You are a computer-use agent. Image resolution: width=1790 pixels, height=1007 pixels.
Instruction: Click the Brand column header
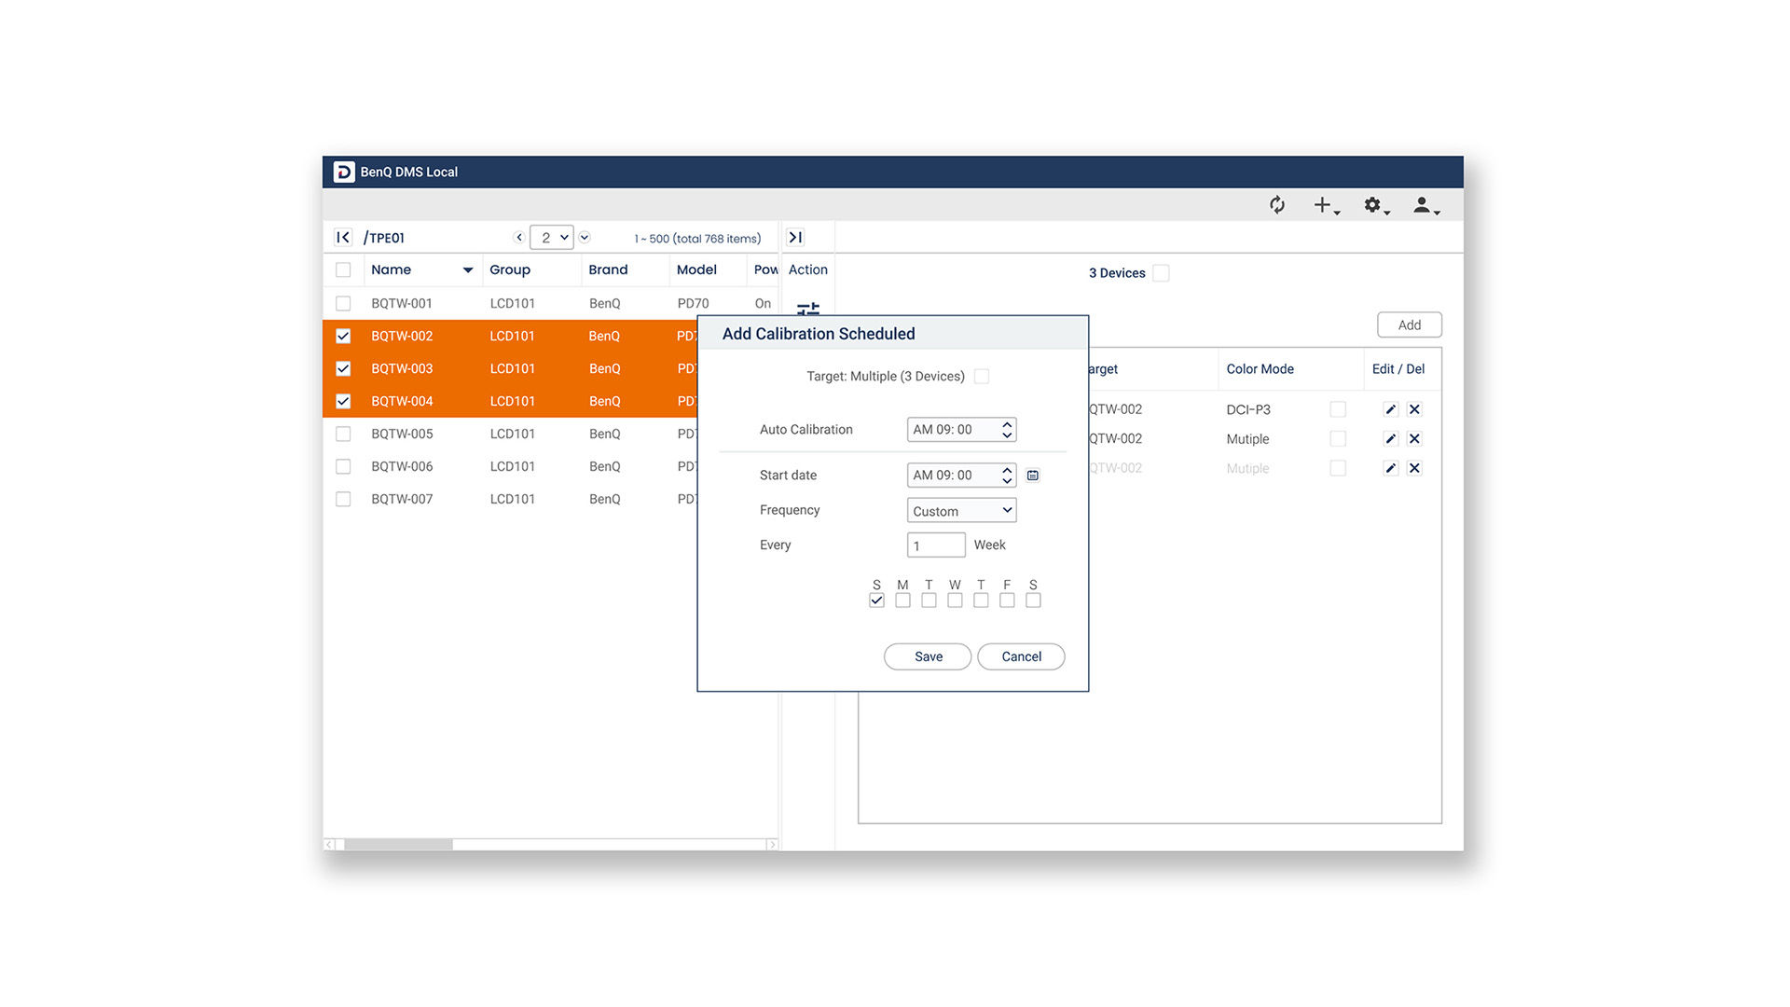pyautogui.click(x=608, y=269)
